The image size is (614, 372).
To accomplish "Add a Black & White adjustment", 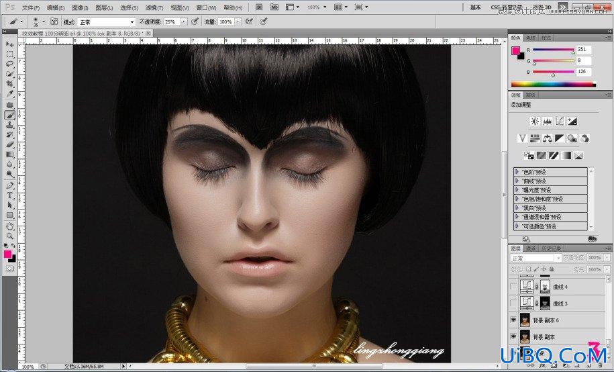I will [560, 138].
